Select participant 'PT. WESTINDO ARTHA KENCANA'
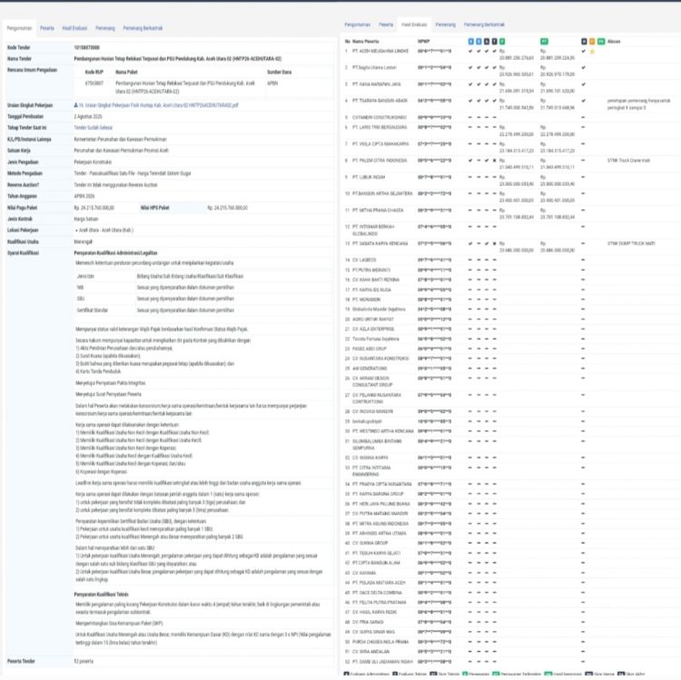The height and width of the screenshot is (680, 681). (383, 431)
